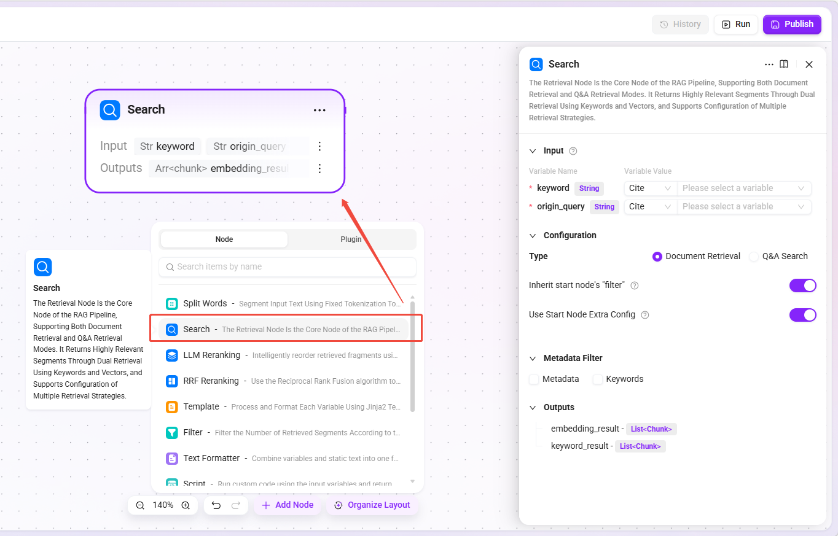Click help icon beside Use Start Node Extra Config

click(645, 315)
